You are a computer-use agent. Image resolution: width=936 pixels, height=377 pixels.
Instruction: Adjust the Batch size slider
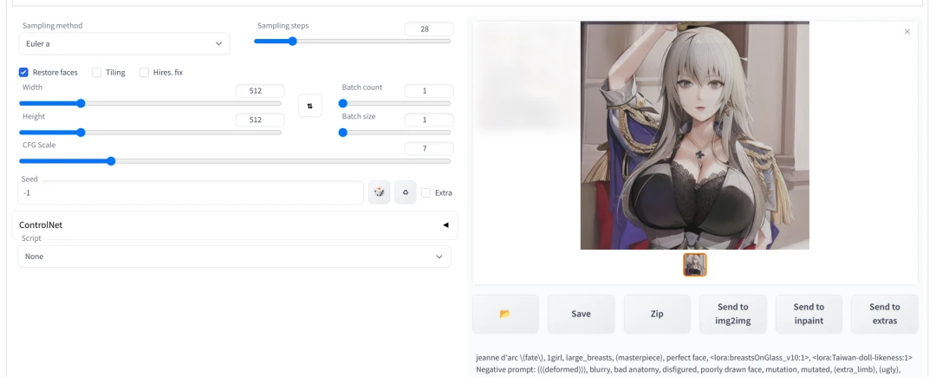(394, 133)
